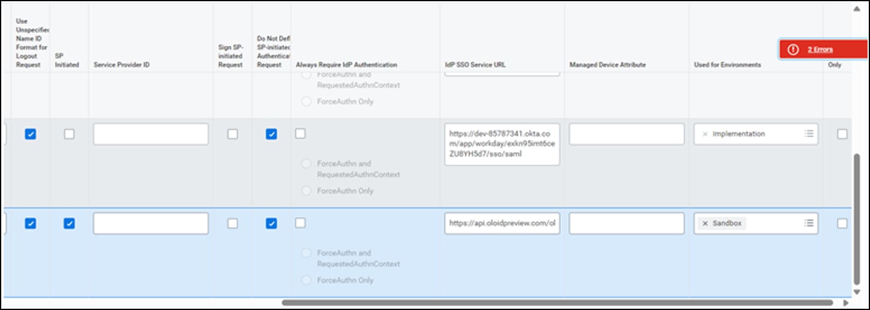Open the prompt list icon for Sandbox
The image size is (870, 310).
click(809, 223)
